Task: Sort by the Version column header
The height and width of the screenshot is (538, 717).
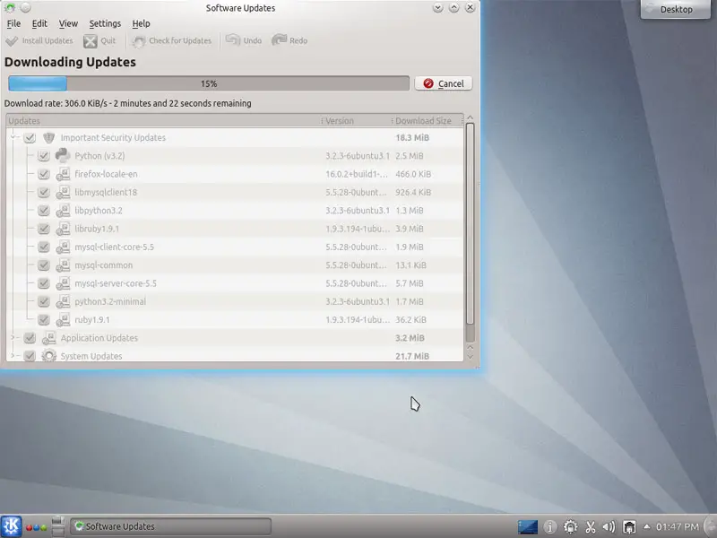Action: coord(355,121)
